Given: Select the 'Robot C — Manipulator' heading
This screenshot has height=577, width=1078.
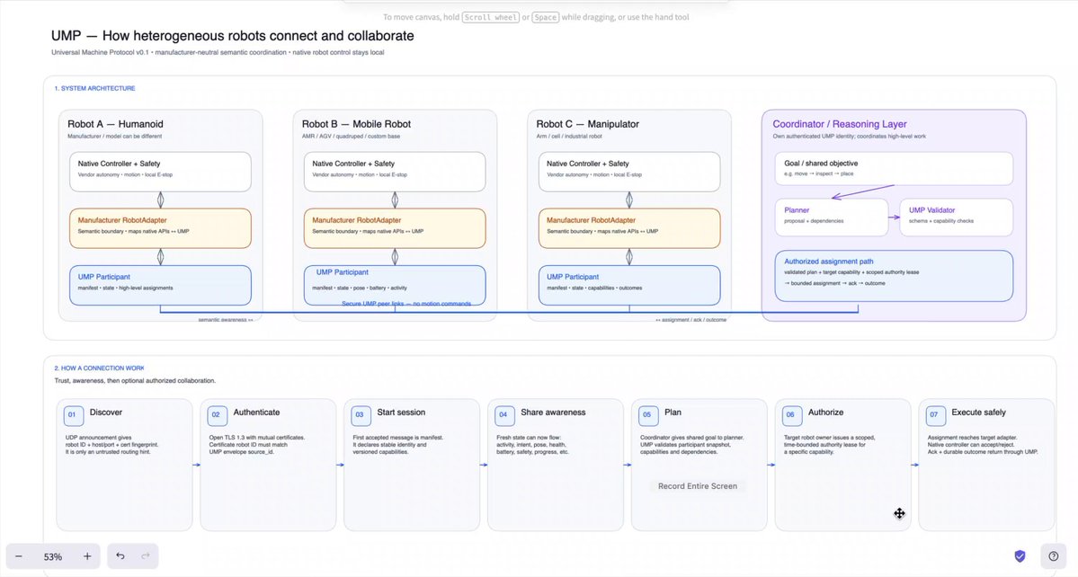Looking at the screenshot, I should (x=588, y=124).
